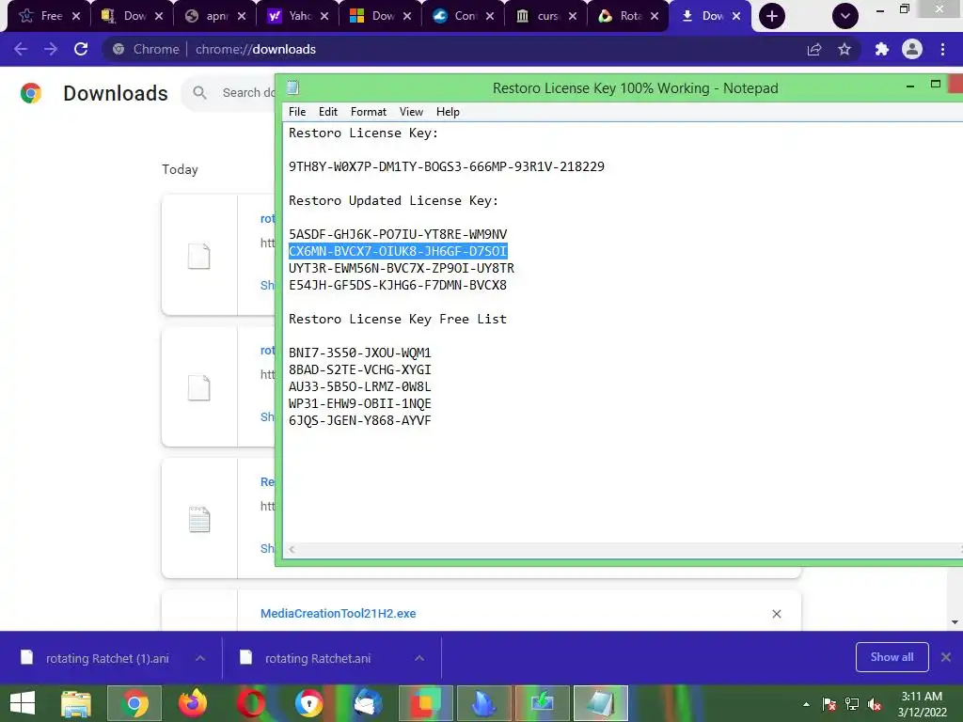Click highlighted key CX6MN-BVCX7-OIUK8-JH6GF-D7SOI
963x722 pixels.
tap(398, 251)
